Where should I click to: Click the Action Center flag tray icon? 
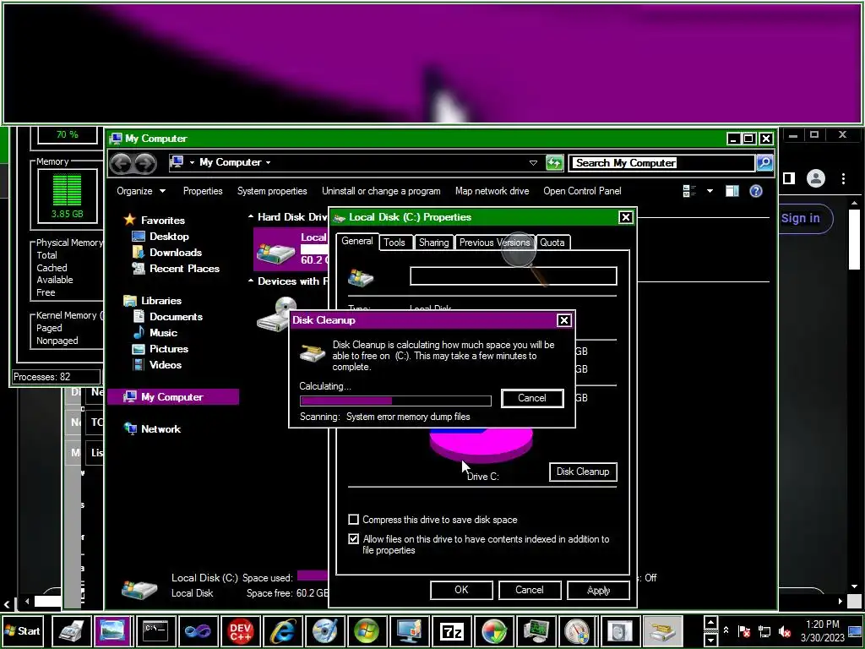tap(744, 631)
